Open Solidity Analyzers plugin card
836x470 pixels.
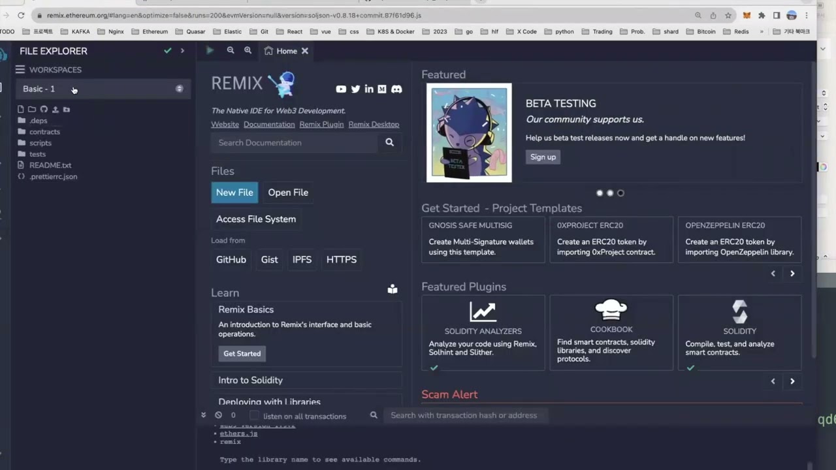pos(483,333)
